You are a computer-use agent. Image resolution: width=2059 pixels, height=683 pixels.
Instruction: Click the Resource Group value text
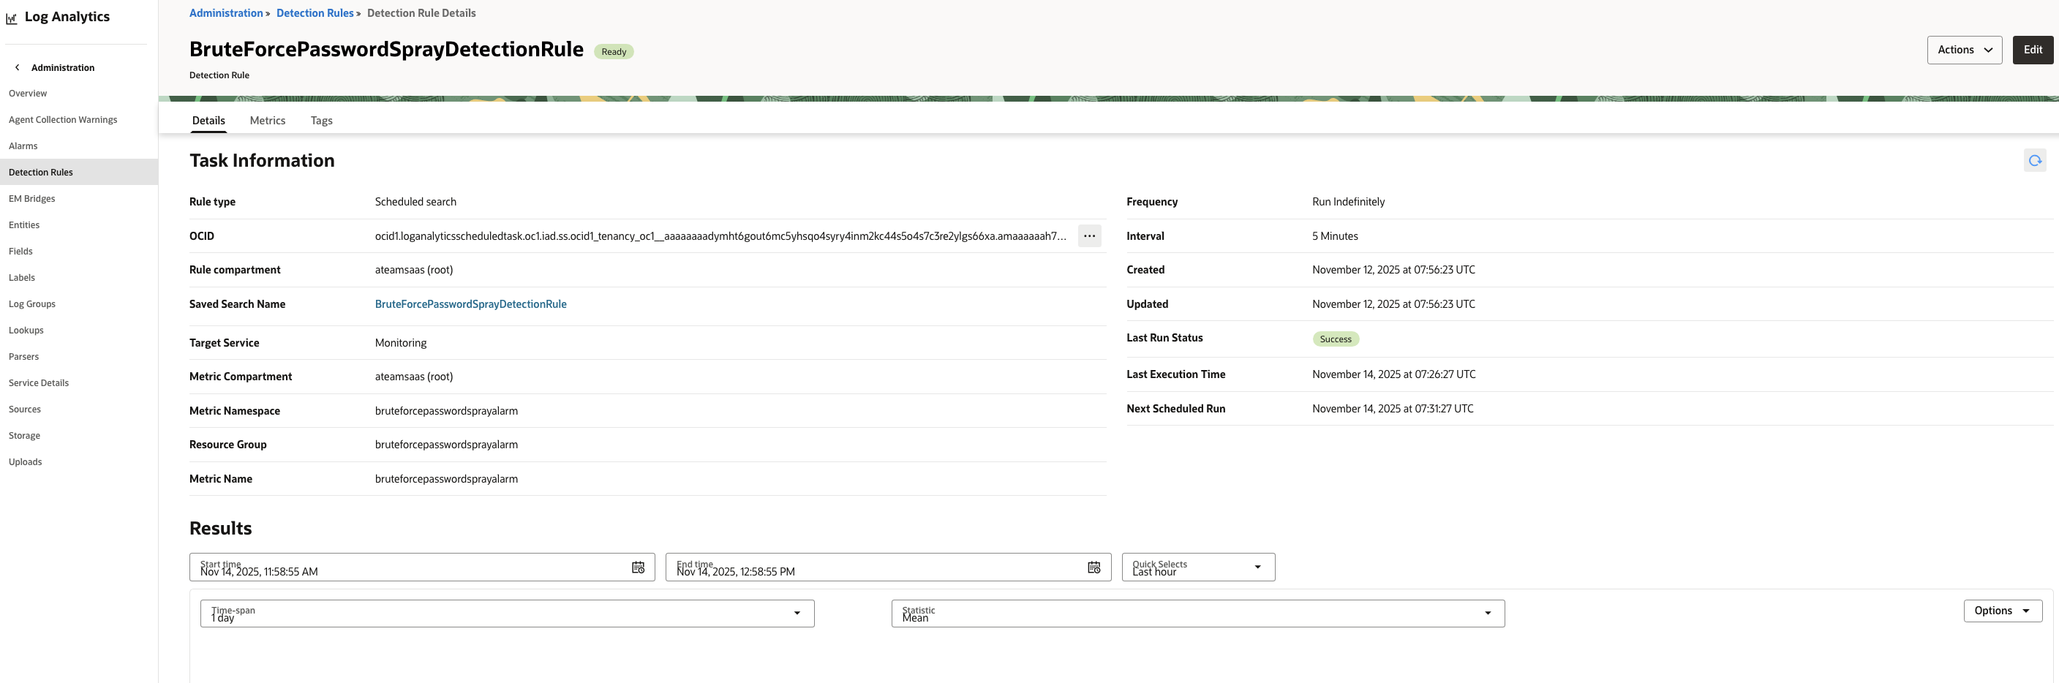[x=446, y=445]
